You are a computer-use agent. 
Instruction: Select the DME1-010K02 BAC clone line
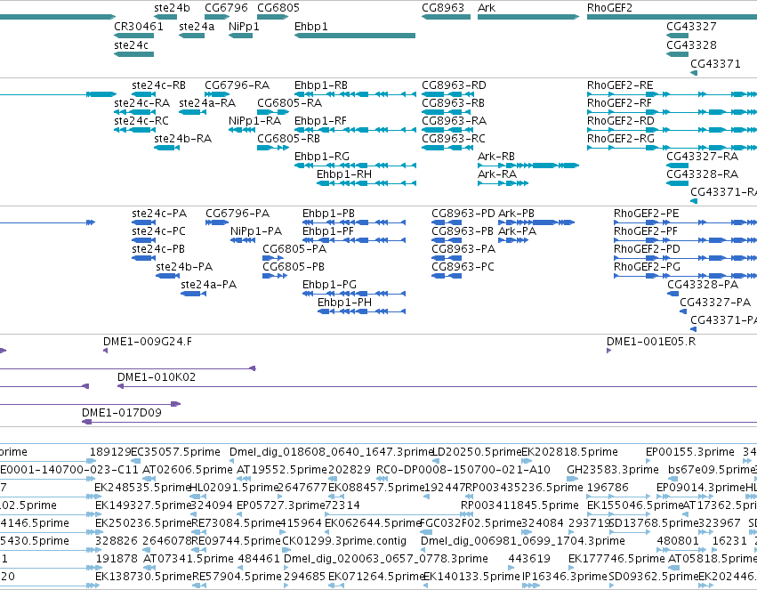tap(437, 386)
